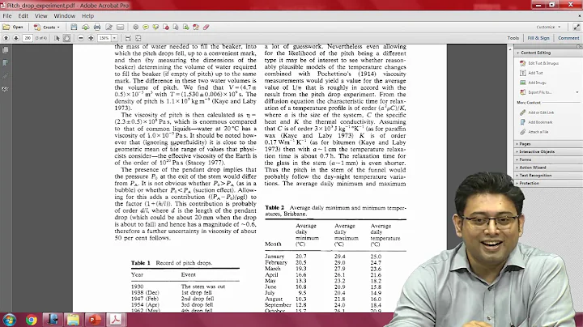The width and height of the screenshot is (583, 327).
Task: Click the Fit Full Page icon
Action: [138, 38]
